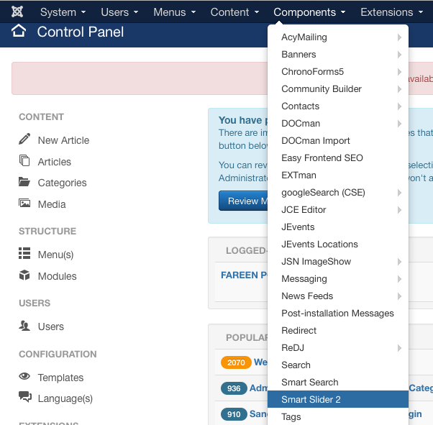
Task: Expand Messaging submenu arrow
Action: [x=399, y=279]
